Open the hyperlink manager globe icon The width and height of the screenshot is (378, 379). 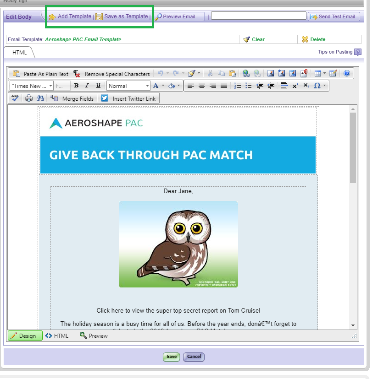point(246,73)
